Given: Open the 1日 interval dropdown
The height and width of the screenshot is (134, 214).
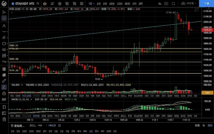Looking at the screenshot, I should [91, 4].
